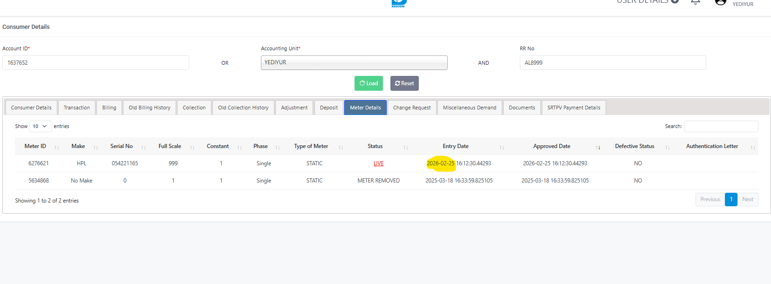Image resolution: width=771 pixels, height=284 pixels.
Task: Sort by Full Scale column arrows
Action: pos(192,147)
